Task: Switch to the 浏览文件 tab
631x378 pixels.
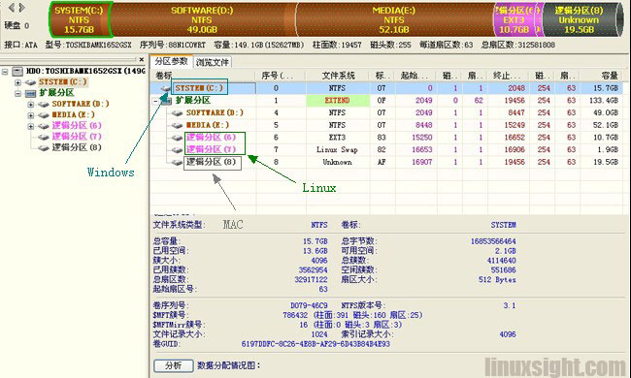Action: coord(212,62)
